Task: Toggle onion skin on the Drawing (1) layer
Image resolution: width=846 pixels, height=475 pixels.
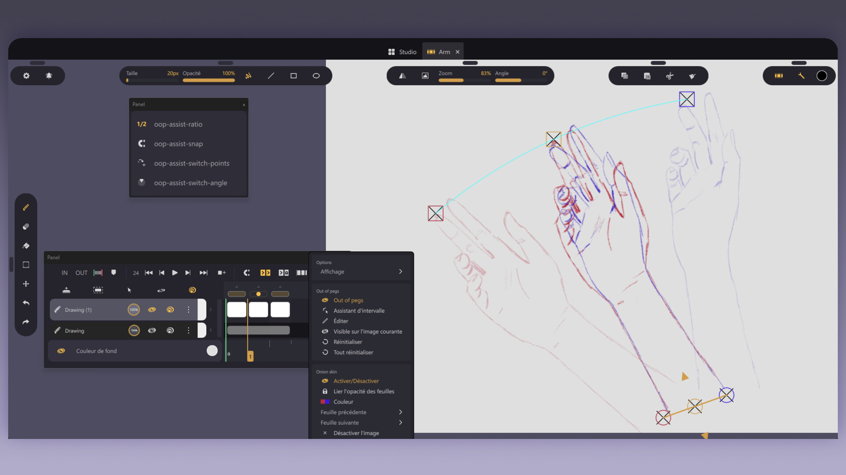Action: point(170,310)
